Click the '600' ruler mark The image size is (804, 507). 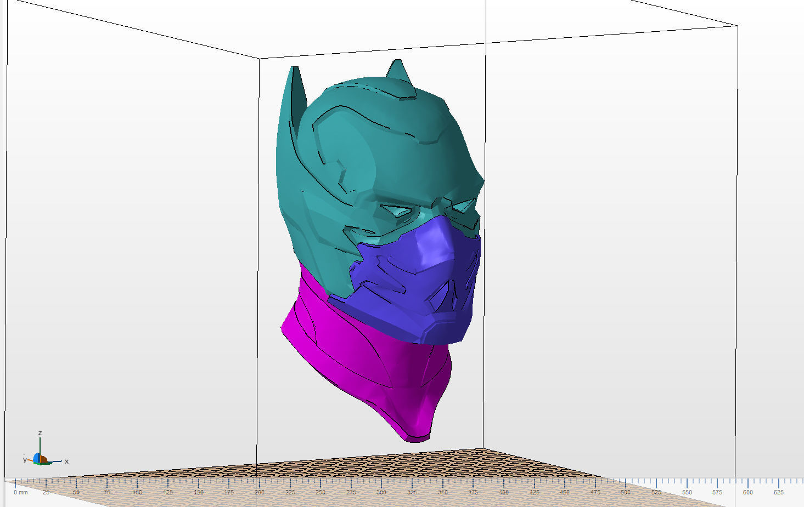pyautogui.click(x=748, y=492)
